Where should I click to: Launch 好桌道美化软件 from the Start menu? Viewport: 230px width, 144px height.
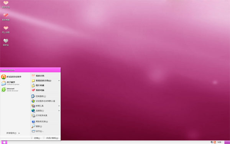11,77
